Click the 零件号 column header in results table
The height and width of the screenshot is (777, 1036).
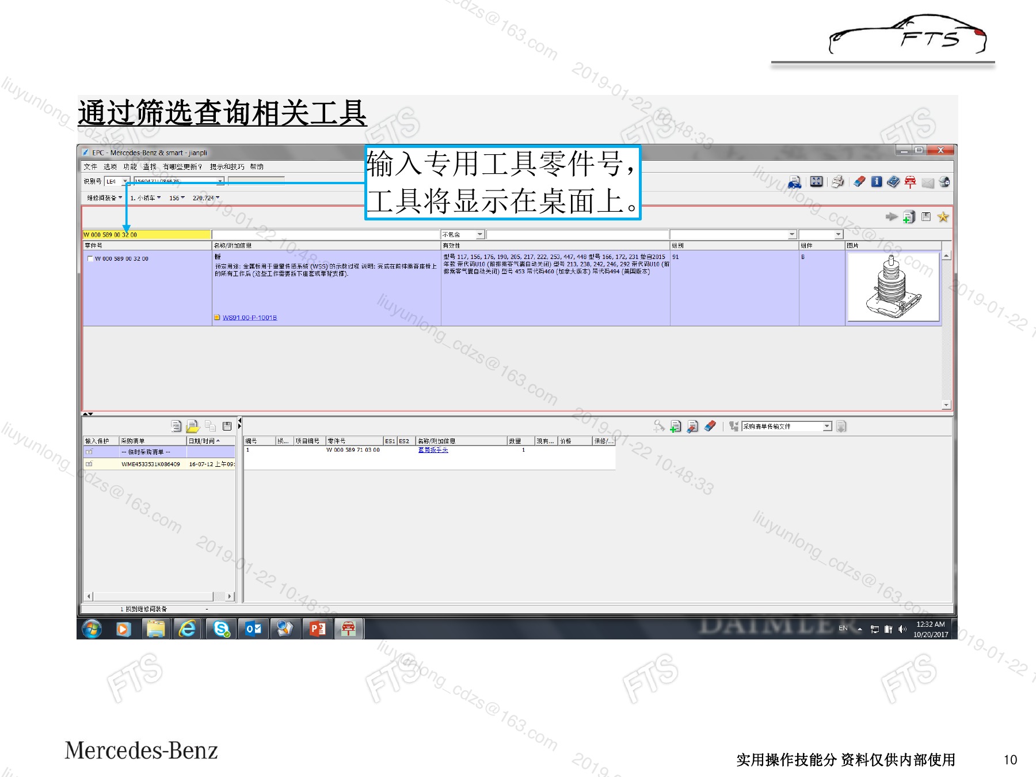click(147, 246)
